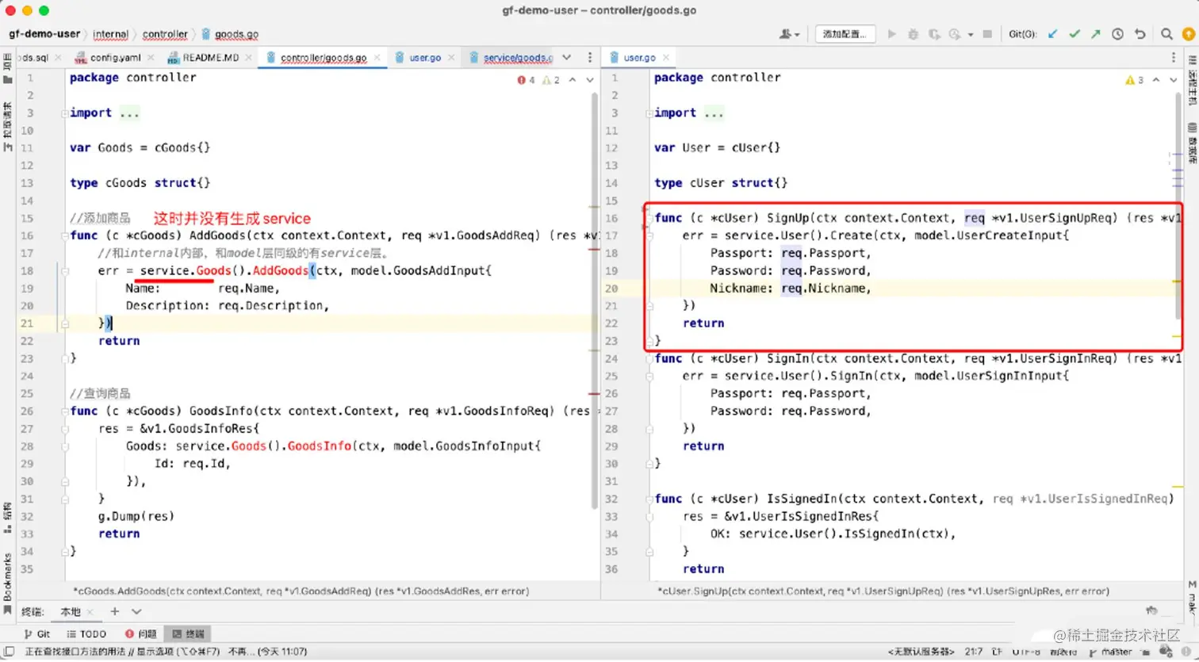Expand folded import block in goods.go
1199x662 pixels.
[129, 113]
